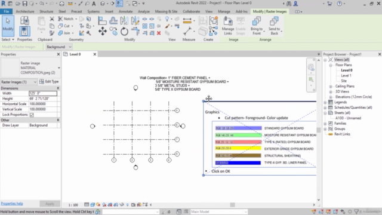Select the Offset tool
382x215 pixels.
click(113, 21)
